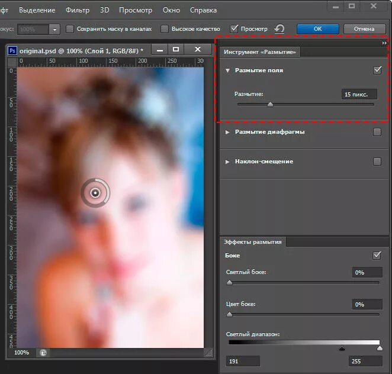
Task: Collapse the panel with the double-arrow icon
Action: pyautogui.click(x=384, y=43)
